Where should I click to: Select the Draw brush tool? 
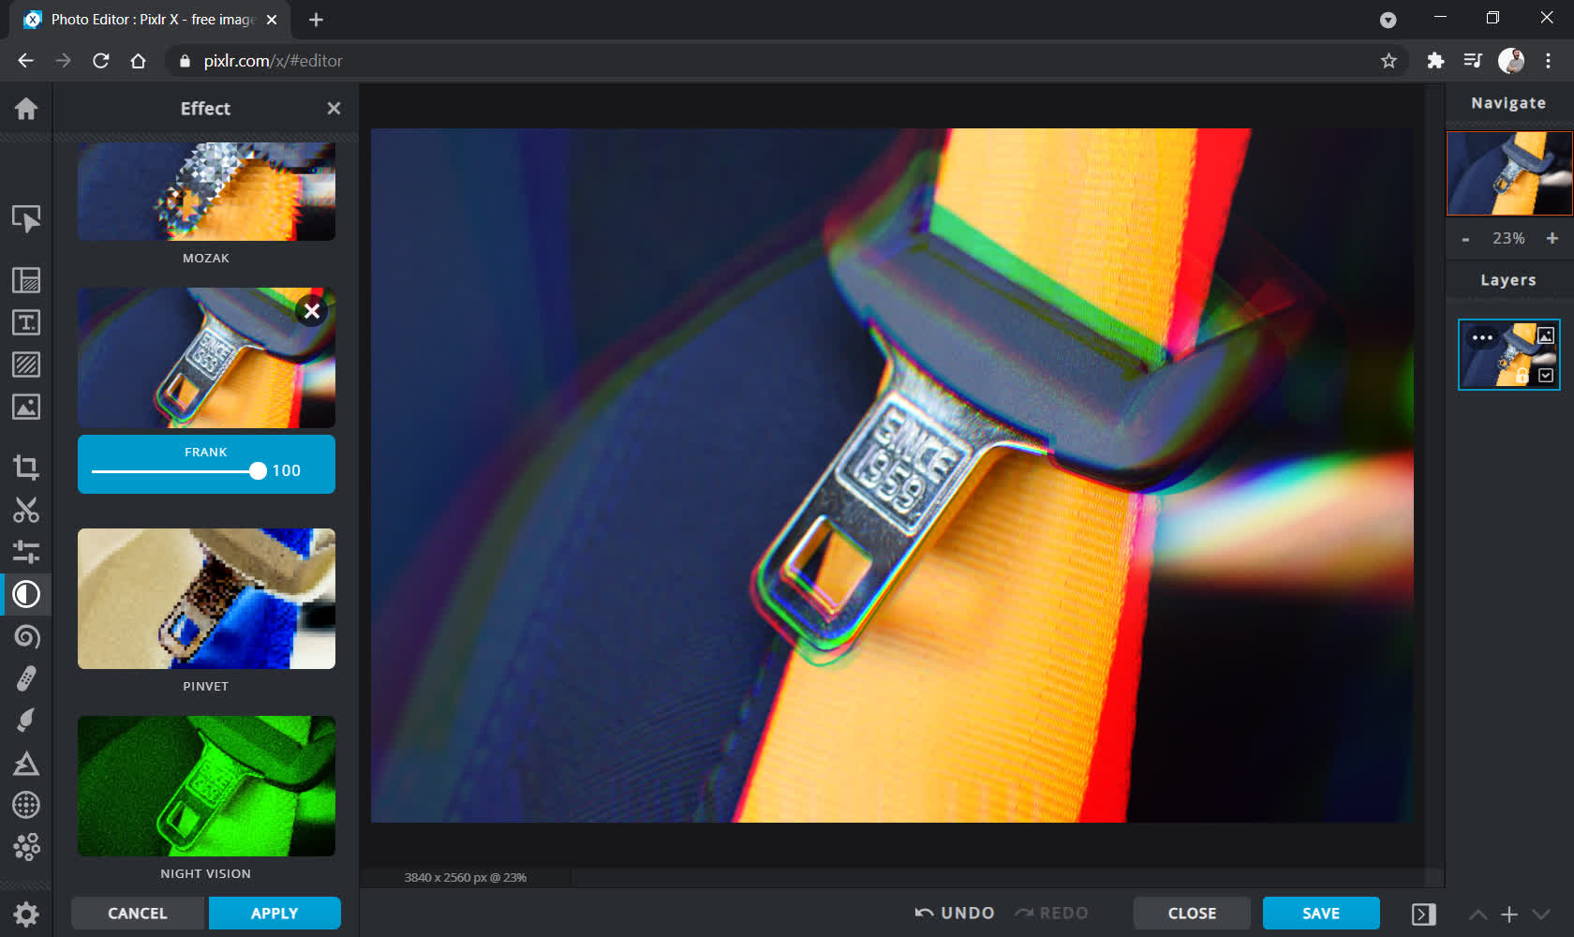26,720
